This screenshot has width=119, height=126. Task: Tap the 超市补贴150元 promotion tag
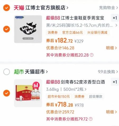coord(59,96)
